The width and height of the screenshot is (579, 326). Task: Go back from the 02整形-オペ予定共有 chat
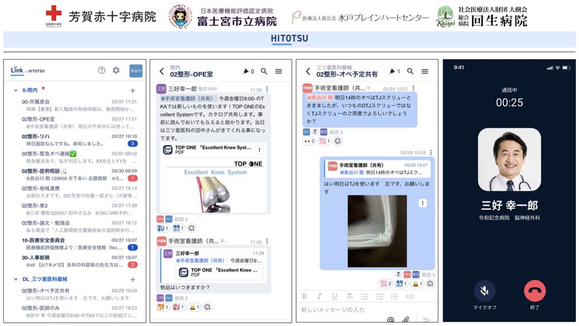click(x=308, y=71)
